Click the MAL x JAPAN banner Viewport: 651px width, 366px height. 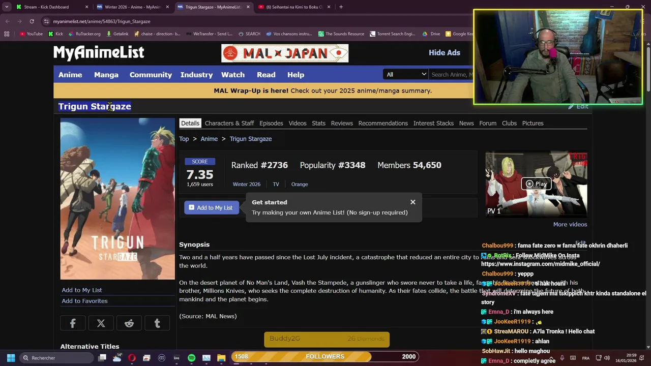coord(285,53)
